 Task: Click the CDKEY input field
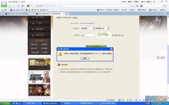click(x=88, y=23)
